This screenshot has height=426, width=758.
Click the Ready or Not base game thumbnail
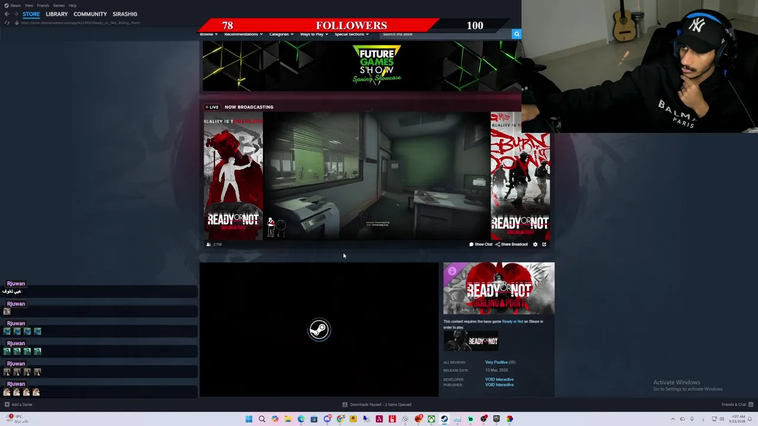pyautogui.click(x=471, y=341)
